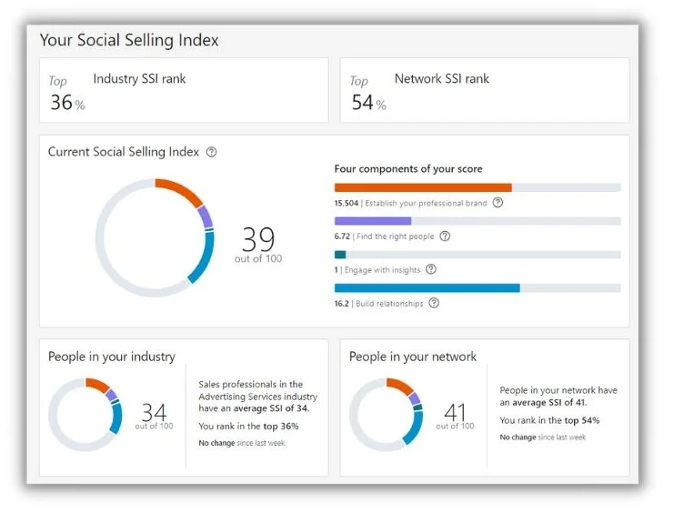This screenshot has height=513, width=673.
Task: Click the blue Build relationships progress bar
Action: (x=427, y=288)
